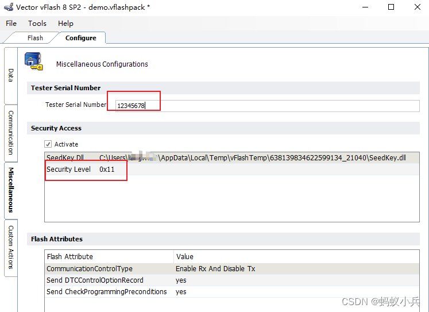
Task: Select the Miscellaneous side tab
Action: [11, 190]
